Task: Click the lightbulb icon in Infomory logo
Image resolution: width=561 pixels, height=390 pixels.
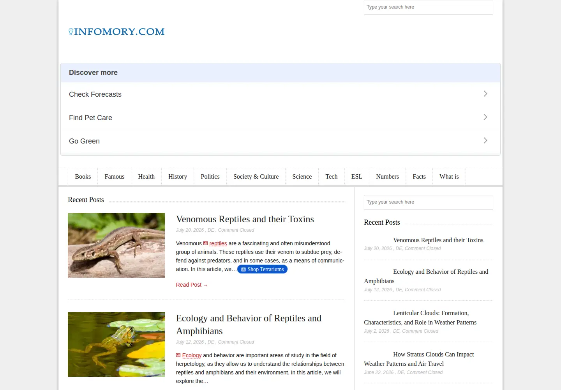Action: pos(71,32)
